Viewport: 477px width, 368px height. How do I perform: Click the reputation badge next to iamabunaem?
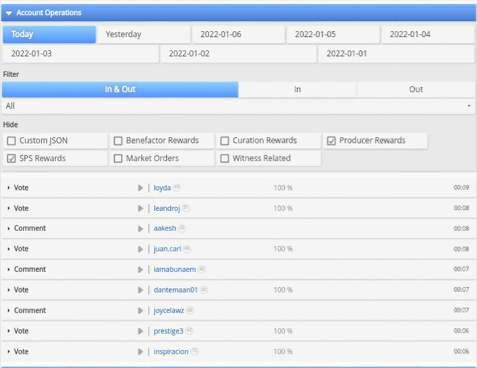point(201,269)
